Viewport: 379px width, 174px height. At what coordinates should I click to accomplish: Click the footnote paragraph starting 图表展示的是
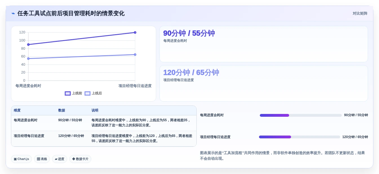283,156
